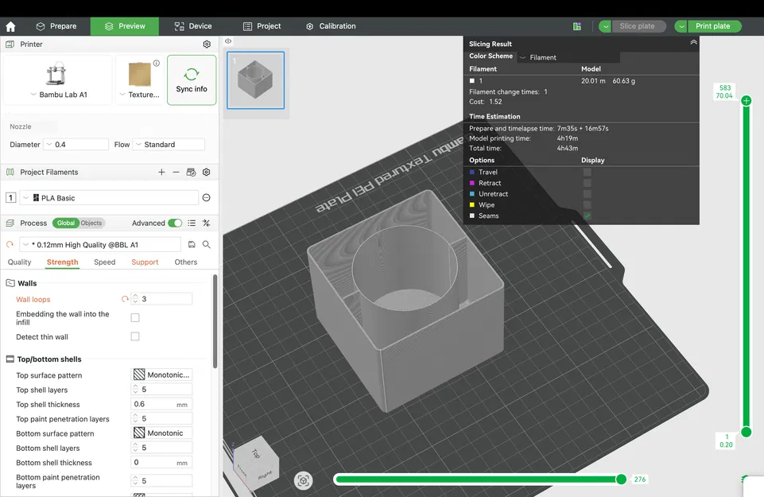The height and width of the screenshot is (497, 764).
Task: Click the Sync info button
Action: [x=191, y=80]
